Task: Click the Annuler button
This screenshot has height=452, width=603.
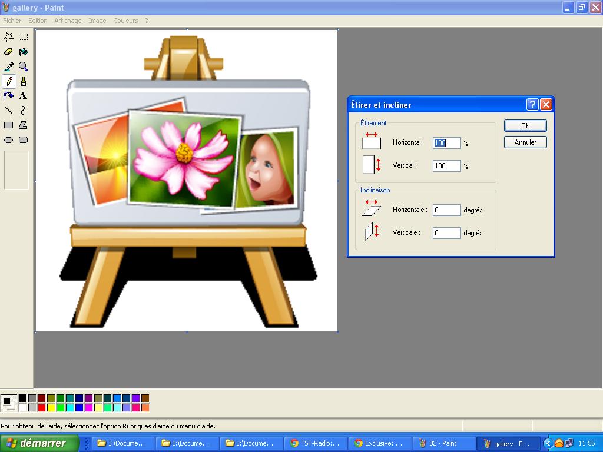Action: 525,142
